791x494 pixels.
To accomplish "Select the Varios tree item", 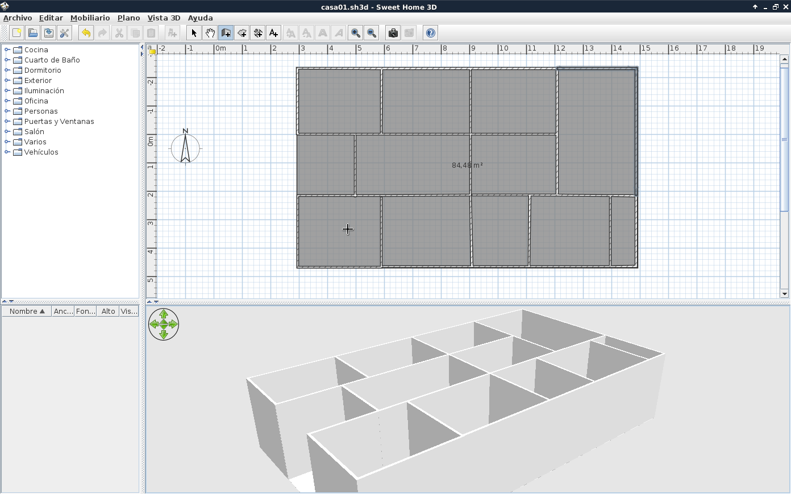I will [35, 142].
